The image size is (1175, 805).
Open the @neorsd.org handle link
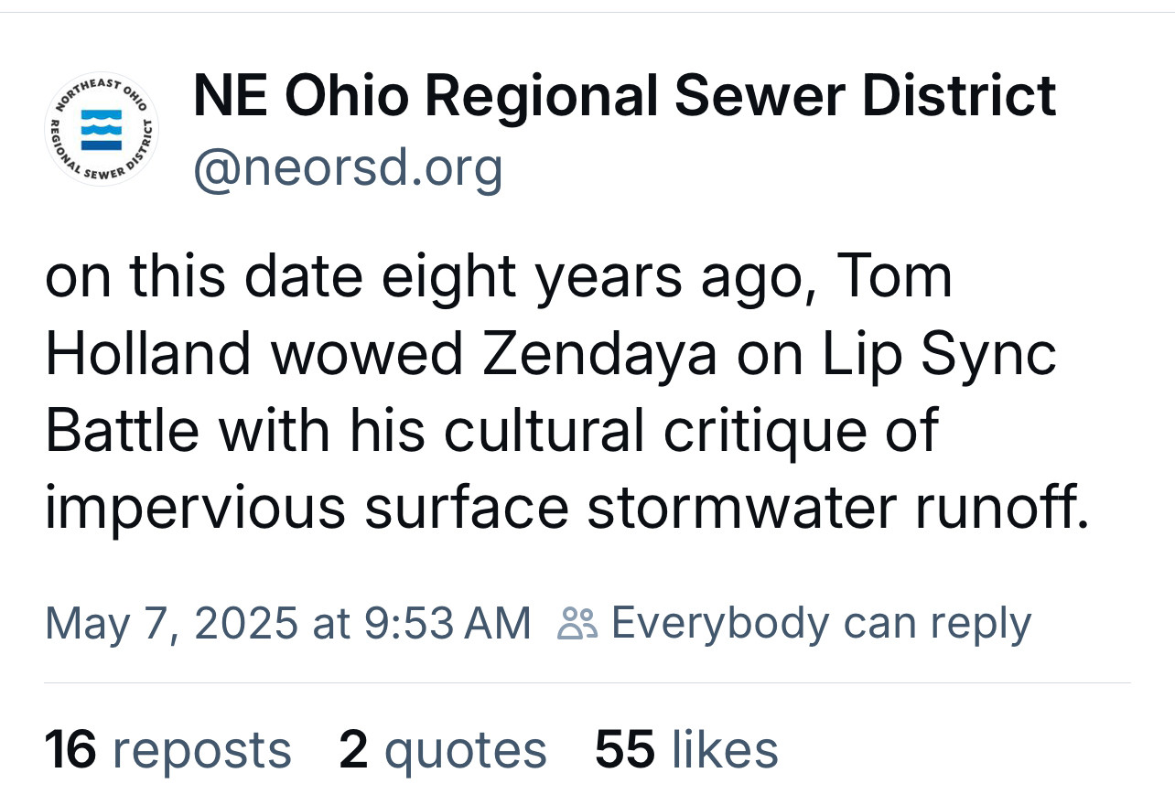pos(348,167)
